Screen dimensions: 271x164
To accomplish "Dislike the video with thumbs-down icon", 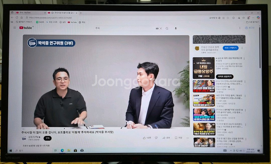I will click(x=156, y=138).
